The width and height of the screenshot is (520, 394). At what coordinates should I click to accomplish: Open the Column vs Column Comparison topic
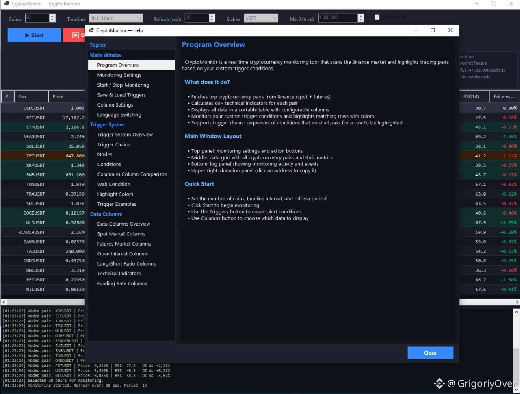click(x=132, y=174)
